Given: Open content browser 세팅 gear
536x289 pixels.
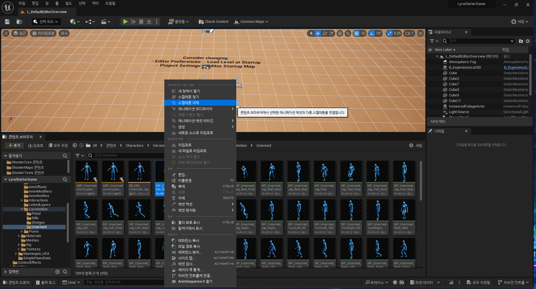Looking at the screenshot, I should [416, 145].
